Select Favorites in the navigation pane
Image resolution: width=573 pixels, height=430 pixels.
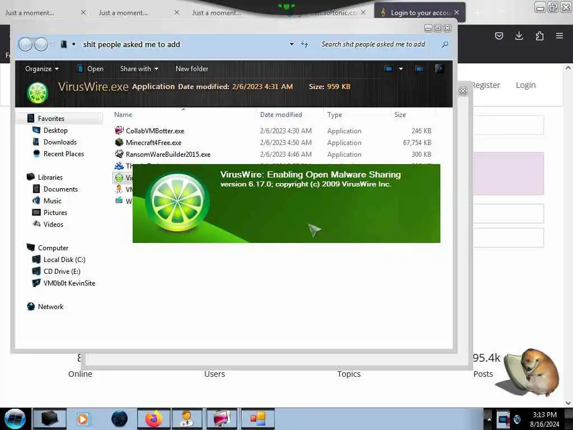[51, 119]
